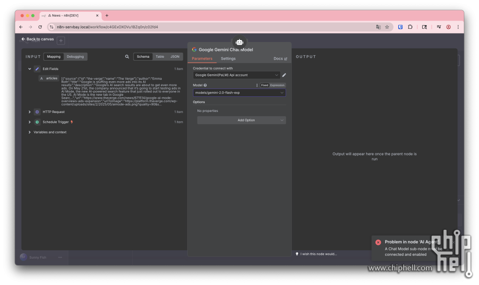Click Model help question mark icon
The image size is (479, 285).
pyautogui.click(x=205, y=85)
